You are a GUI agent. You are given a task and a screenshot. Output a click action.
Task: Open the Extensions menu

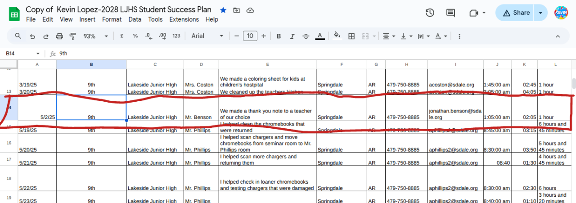tap(184, 19)
